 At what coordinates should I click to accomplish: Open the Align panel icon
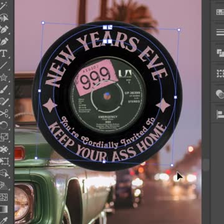pos(220,114)
